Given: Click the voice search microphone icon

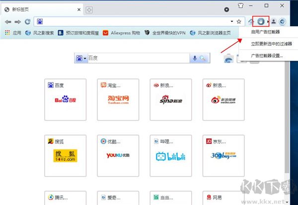Looking at the screenshot, I should [x=195, y=59].
